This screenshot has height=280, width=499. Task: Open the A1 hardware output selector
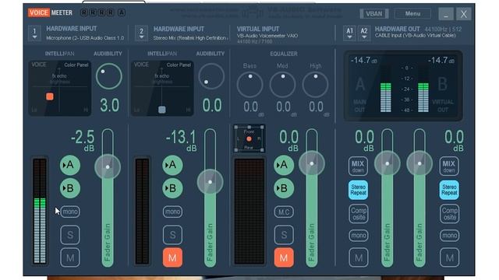tap(349, 33)
